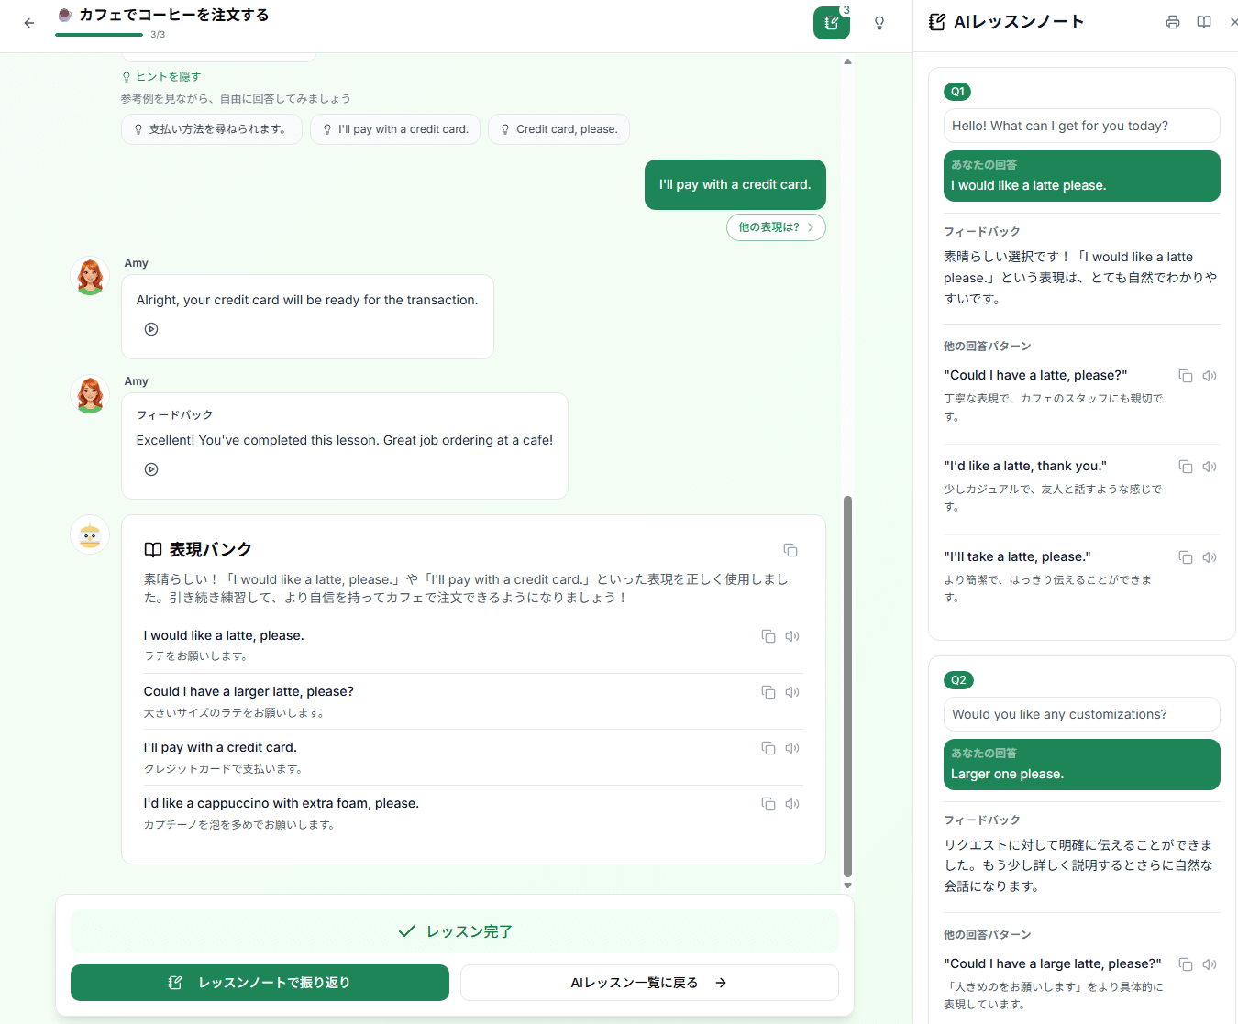1238x1024 pixels.
Task: Listen to 'Could I have a larger latte, please?'
Action: 792,692
